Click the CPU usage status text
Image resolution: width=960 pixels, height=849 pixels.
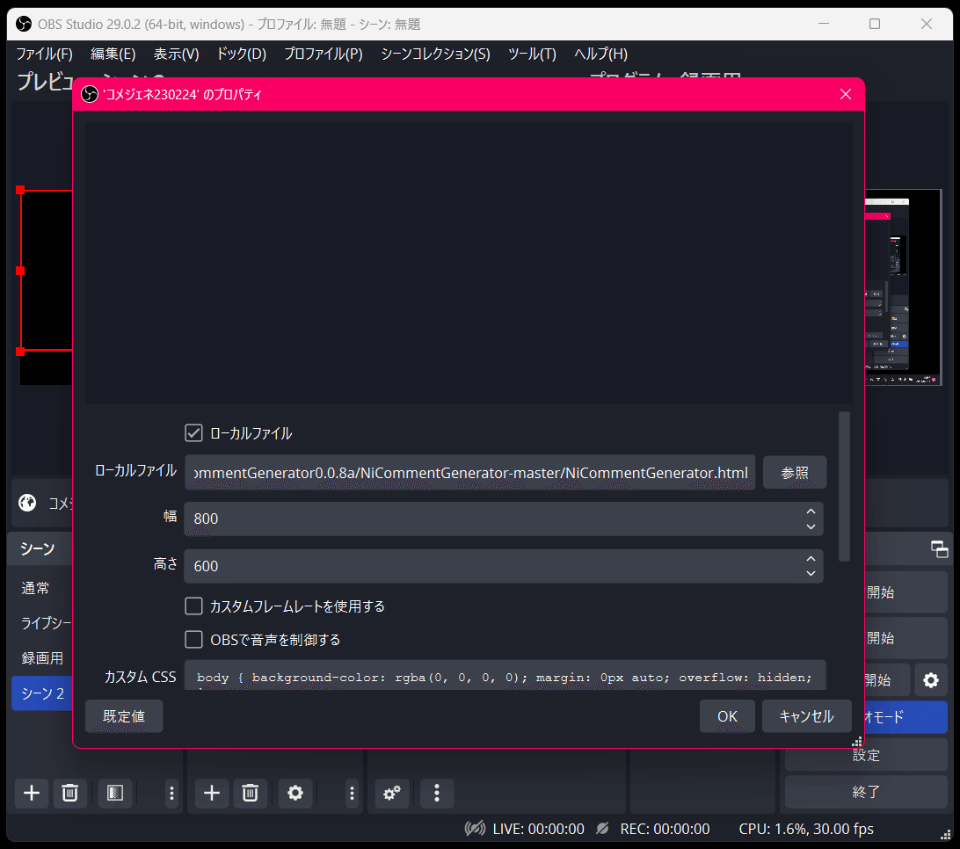(x=805, y=829)
